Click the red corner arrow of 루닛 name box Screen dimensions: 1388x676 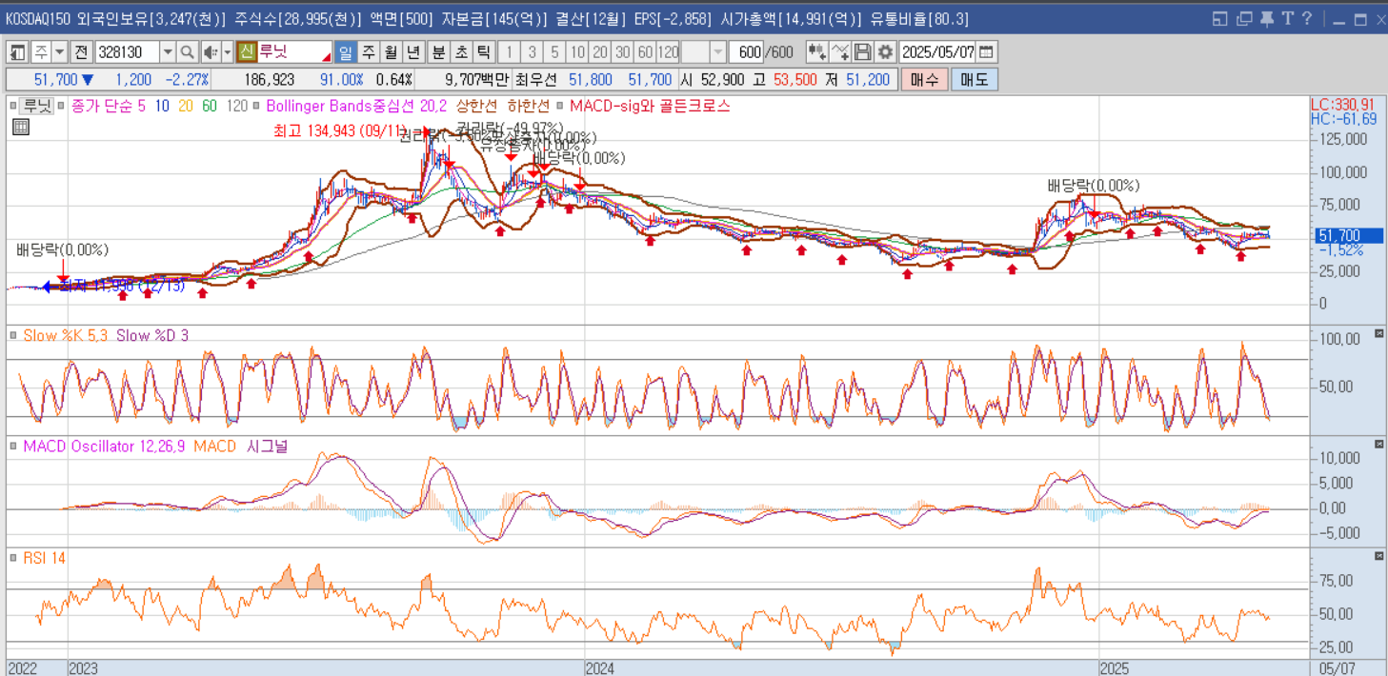tap(327, 58)
